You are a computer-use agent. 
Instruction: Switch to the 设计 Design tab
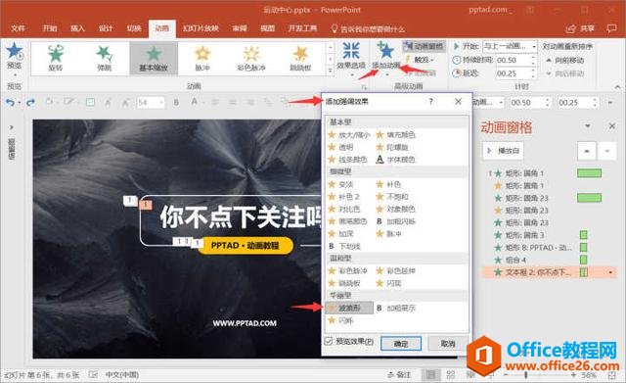coord(106,28)
